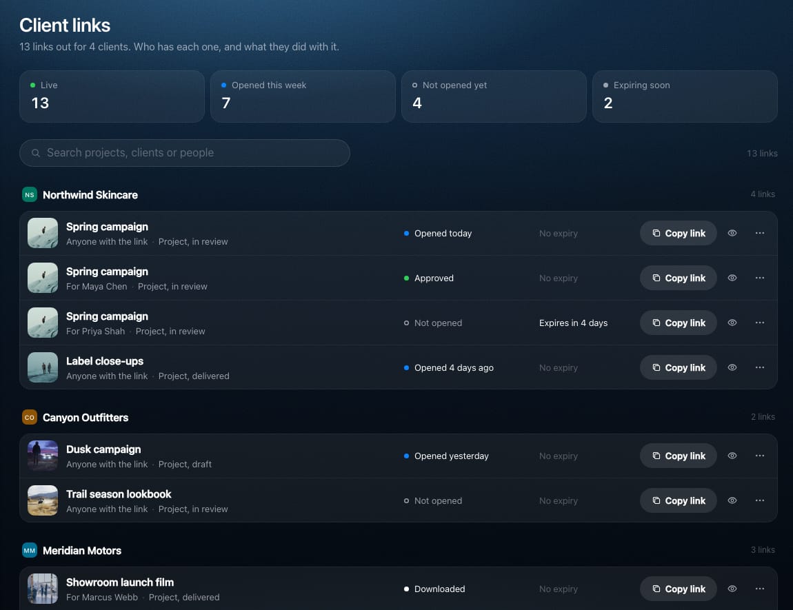Open the three-dot menu on Label close-ups

point(760,367)
